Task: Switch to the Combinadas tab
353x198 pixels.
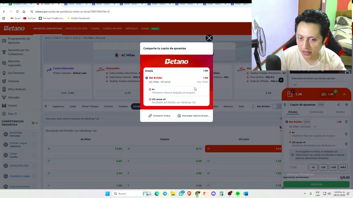Action: pos(316,112)
